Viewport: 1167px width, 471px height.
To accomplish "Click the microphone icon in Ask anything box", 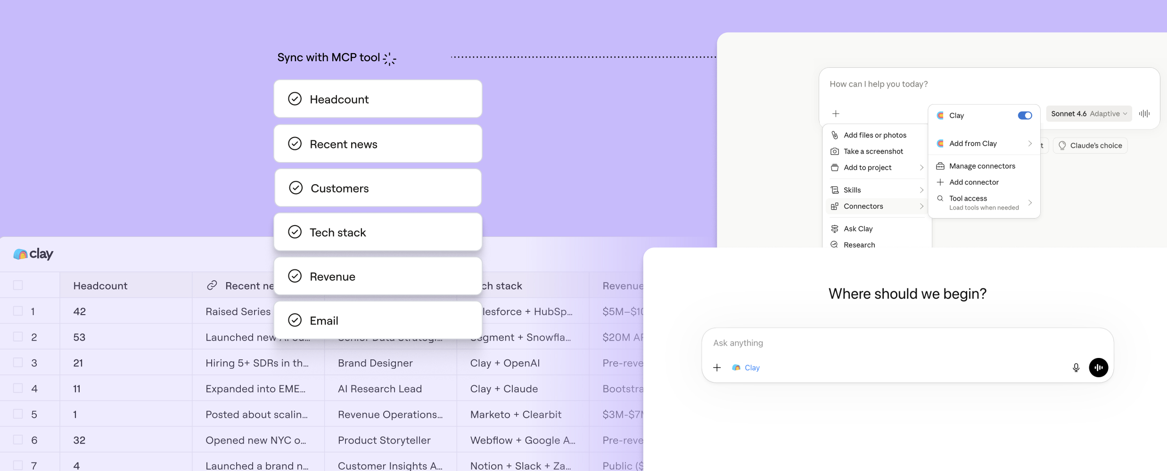I will [1076, 368].
